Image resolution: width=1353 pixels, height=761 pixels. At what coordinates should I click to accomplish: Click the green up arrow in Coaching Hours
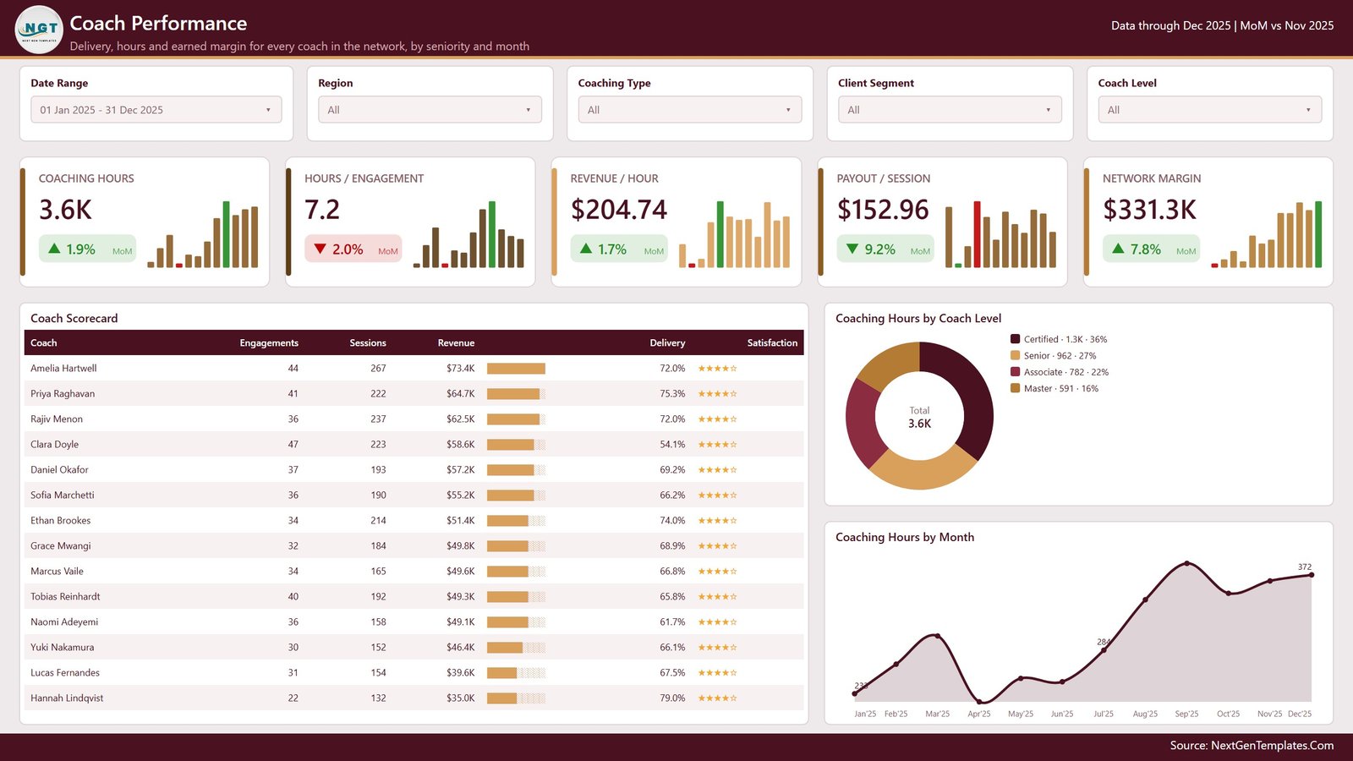[54, 249]
